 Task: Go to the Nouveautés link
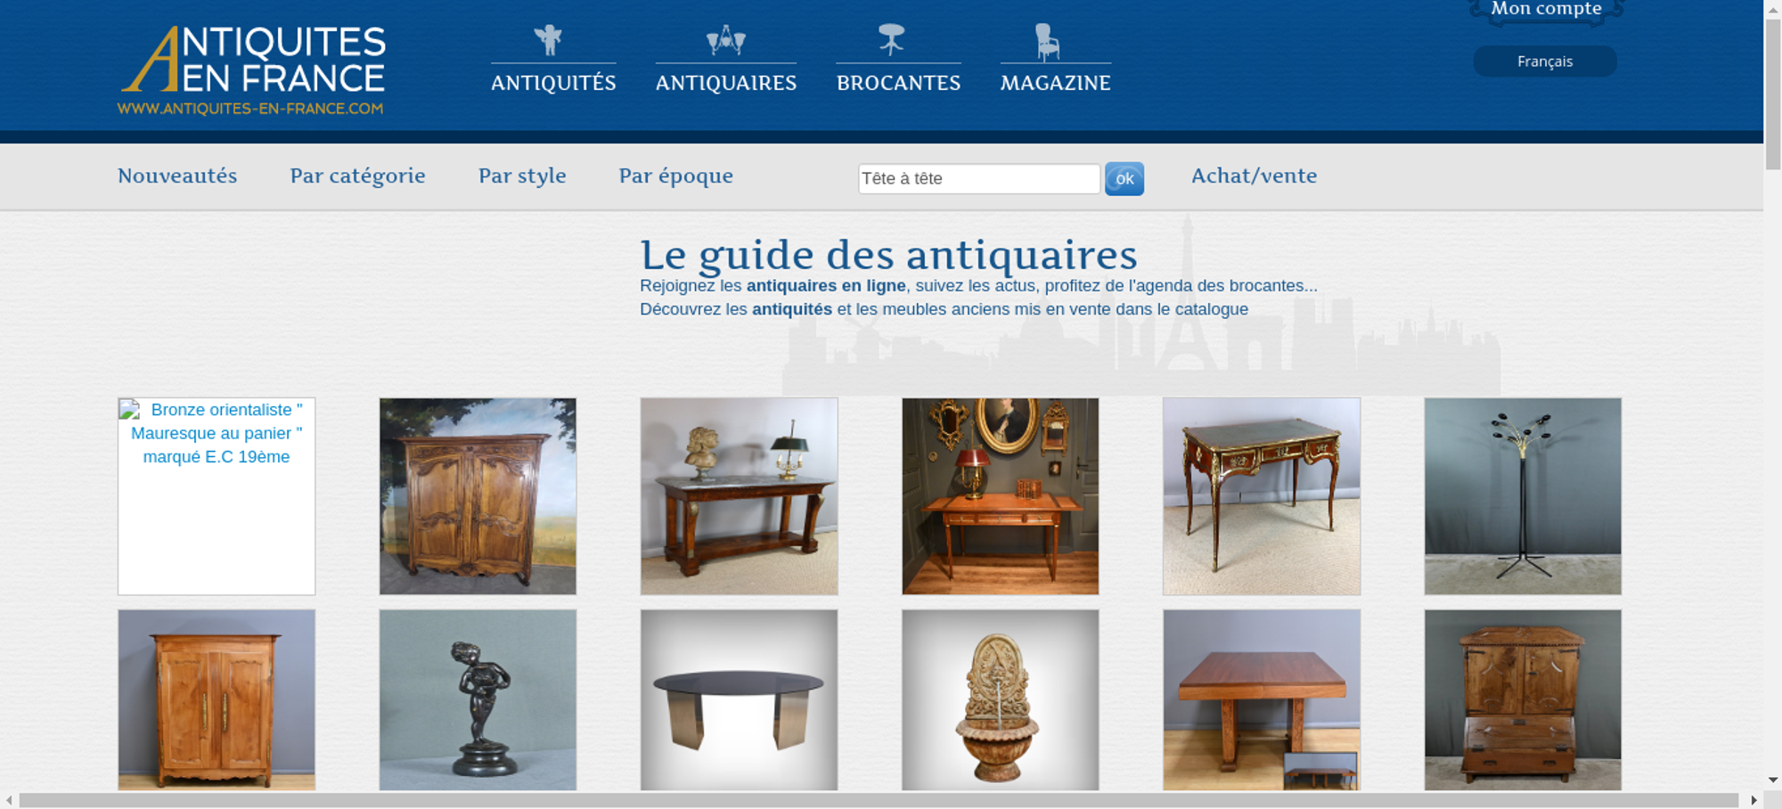(177, 176)
